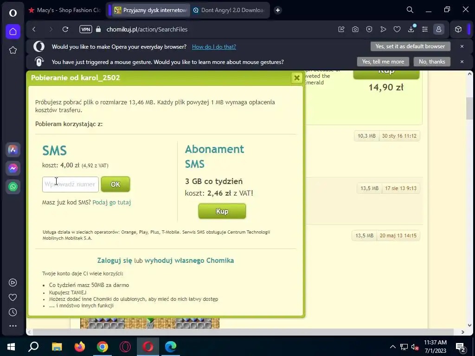Open Messenger in the Opera sidebar
475x356 pixels.
point(13,168)
